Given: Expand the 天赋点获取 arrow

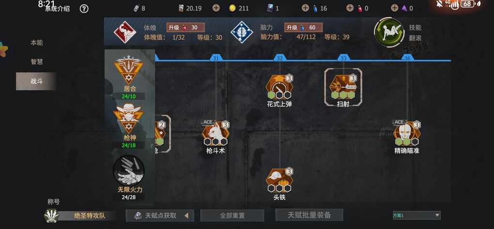Looking at the screenshot, I should (186, 215).
